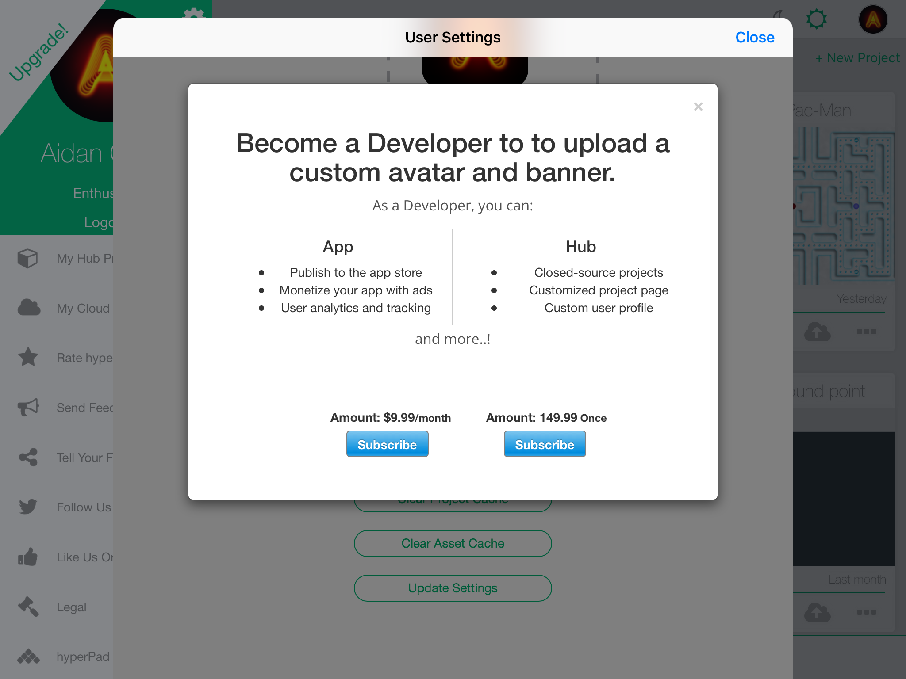The width and height of the screenshot is (906, 679).
Task: Click the Legal gavel icon
Action: pos(28,607)
